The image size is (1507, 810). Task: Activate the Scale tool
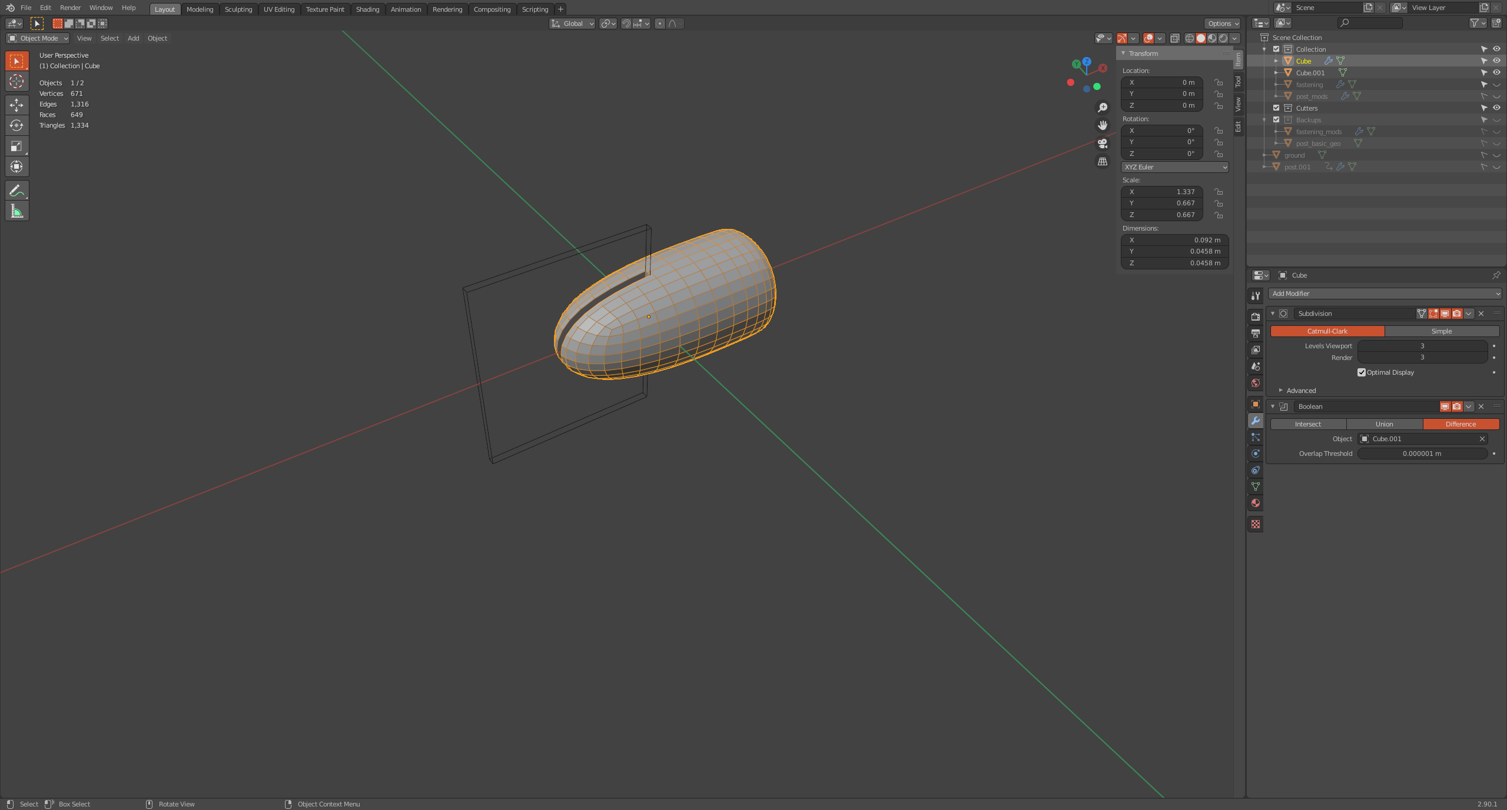click(16, 146)
